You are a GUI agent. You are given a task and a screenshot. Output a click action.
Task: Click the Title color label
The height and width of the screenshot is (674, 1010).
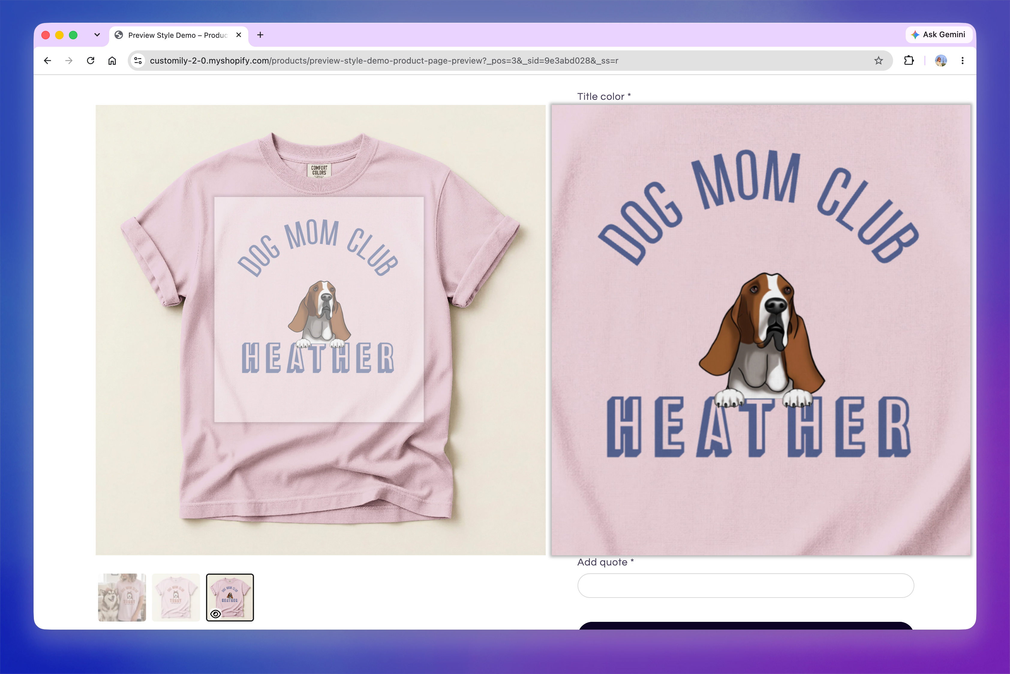pyautogui.click(x=604, y=96)
